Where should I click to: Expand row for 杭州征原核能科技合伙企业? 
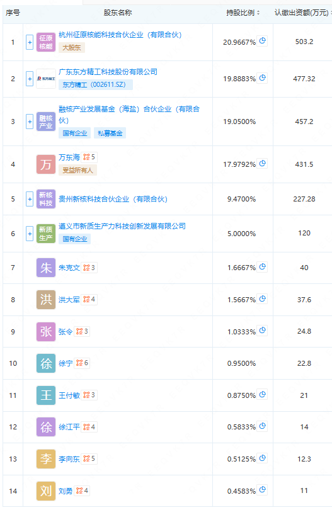pyautogui.click(x=30, y=42)
